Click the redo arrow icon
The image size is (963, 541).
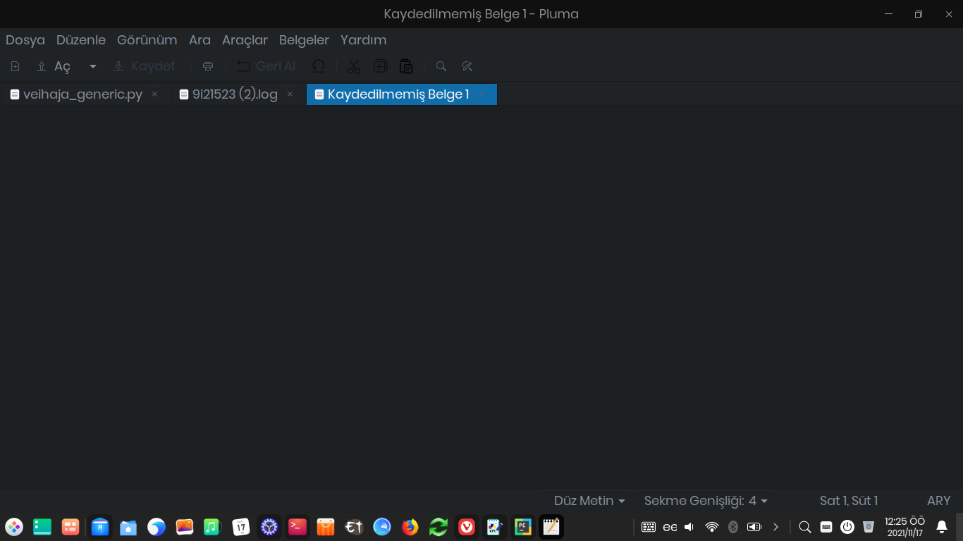click(x=319, y=66)
